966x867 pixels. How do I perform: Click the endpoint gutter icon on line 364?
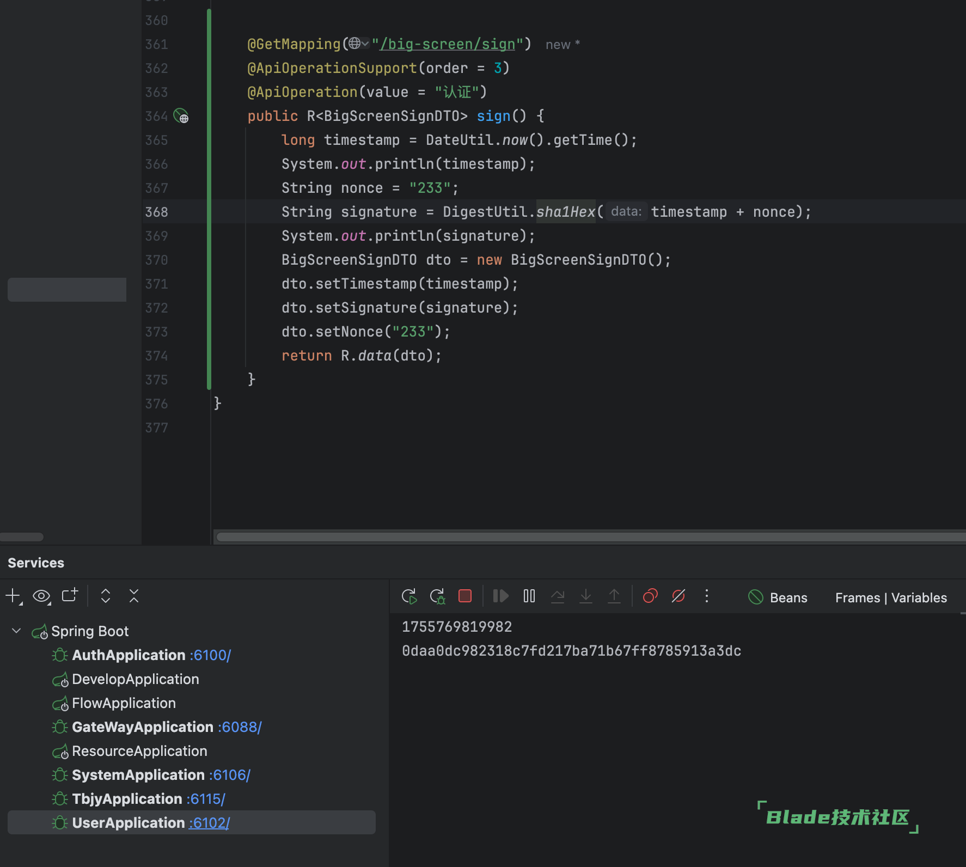click(x=181, y=116)
